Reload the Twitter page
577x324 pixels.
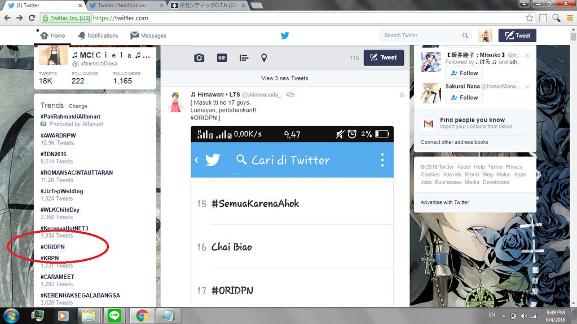[x=32, y=18]
